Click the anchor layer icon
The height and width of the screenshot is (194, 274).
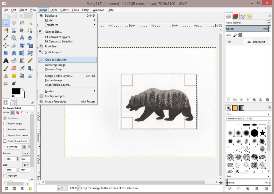click(x=260, y=100)
